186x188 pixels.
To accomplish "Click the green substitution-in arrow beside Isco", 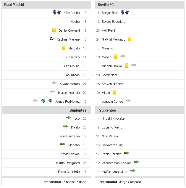I will (68, 118).
